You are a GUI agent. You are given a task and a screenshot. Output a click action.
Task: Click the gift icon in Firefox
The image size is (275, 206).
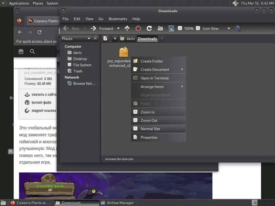click(21, 51)
